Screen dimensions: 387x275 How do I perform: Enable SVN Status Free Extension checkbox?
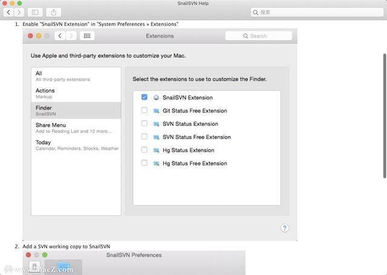pos(145,137)
